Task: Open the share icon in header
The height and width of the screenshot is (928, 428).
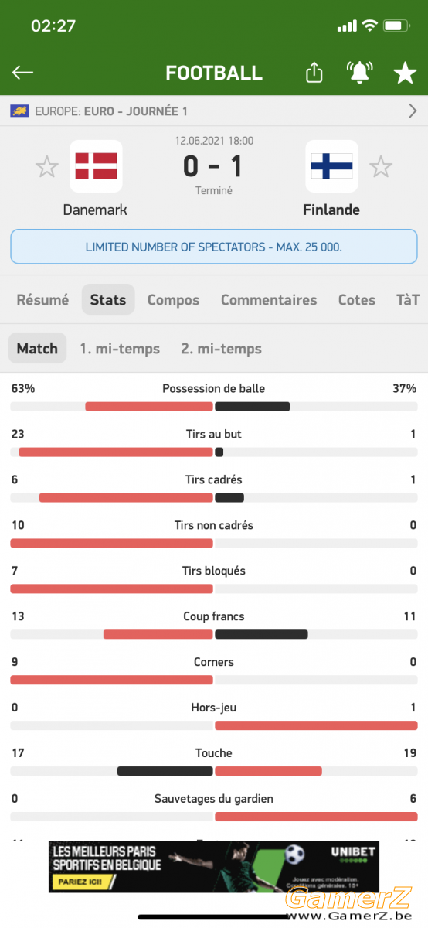Action: click(x=314, y=73)
